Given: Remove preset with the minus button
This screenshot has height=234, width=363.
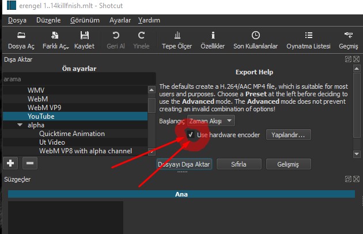Looking at the screenshot, I should click(30, 163).
